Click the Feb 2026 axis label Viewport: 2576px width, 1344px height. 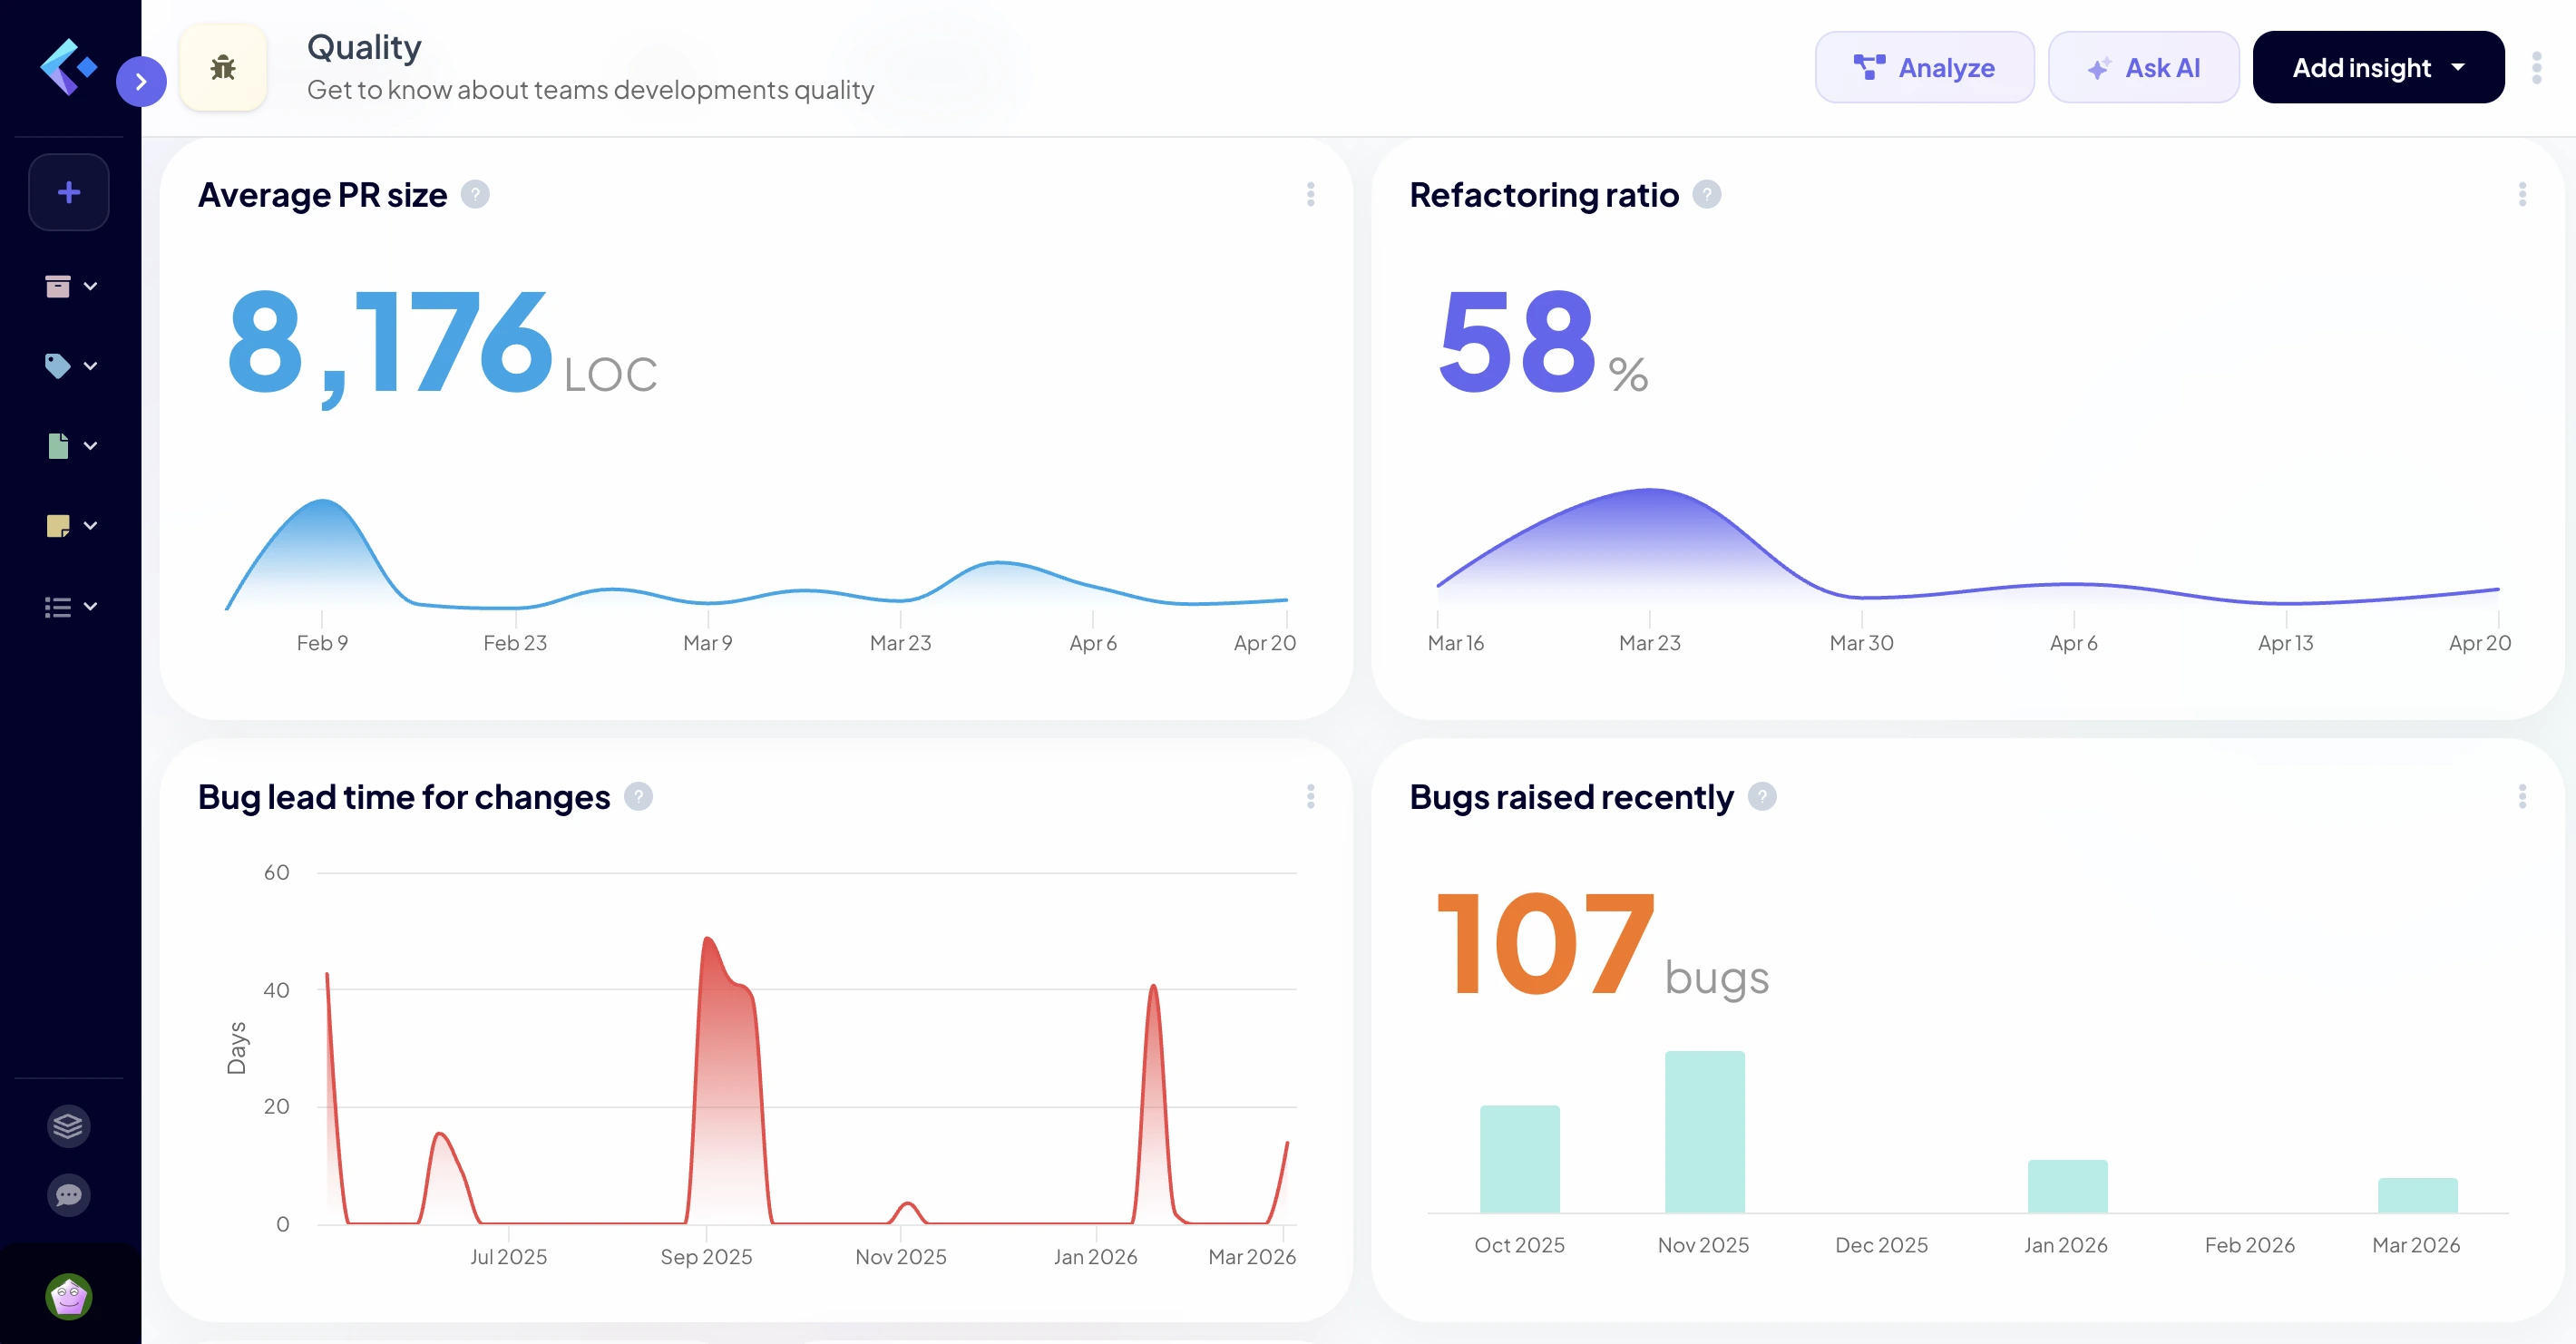[x=2249, y=1245]
